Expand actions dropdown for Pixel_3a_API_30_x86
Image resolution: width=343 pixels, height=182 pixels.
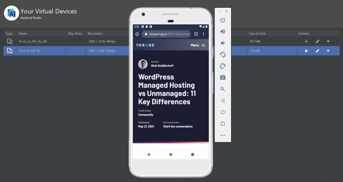tap(328, 41)
